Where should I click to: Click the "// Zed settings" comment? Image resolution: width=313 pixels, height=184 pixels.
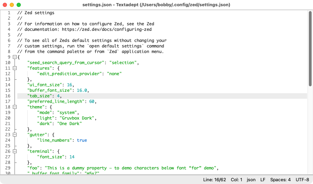pyautogui.click(x=36, y=13)
